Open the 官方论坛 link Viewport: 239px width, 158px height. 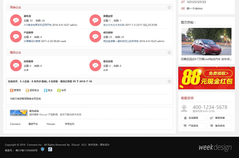[34, 111]
